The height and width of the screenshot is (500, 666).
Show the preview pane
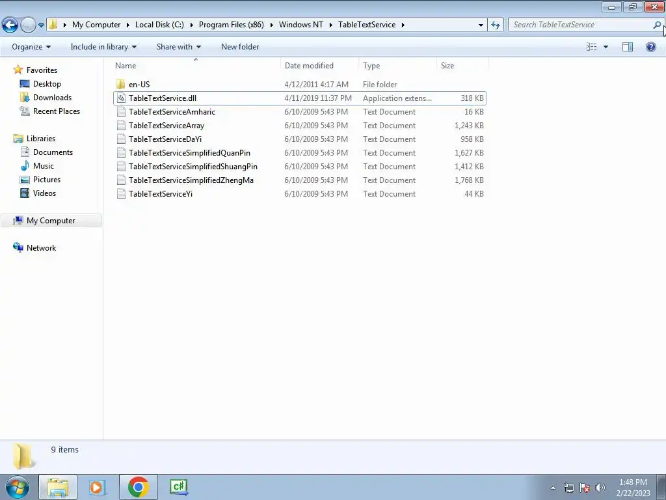click(x=628, y=47)
